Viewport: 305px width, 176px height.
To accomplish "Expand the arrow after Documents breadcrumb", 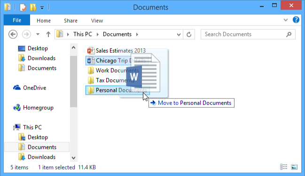I will pyautogui.click(x=137, y=34).
